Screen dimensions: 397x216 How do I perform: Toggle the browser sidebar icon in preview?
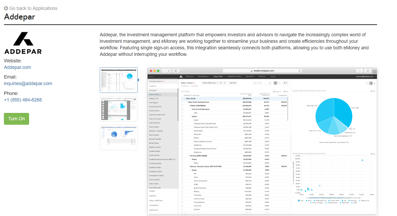pyautogui.click(x=176, y=71)
